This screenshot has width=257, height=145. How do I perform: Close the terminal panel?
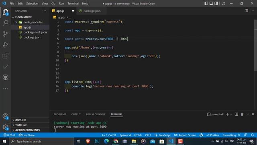click(253, 114)
